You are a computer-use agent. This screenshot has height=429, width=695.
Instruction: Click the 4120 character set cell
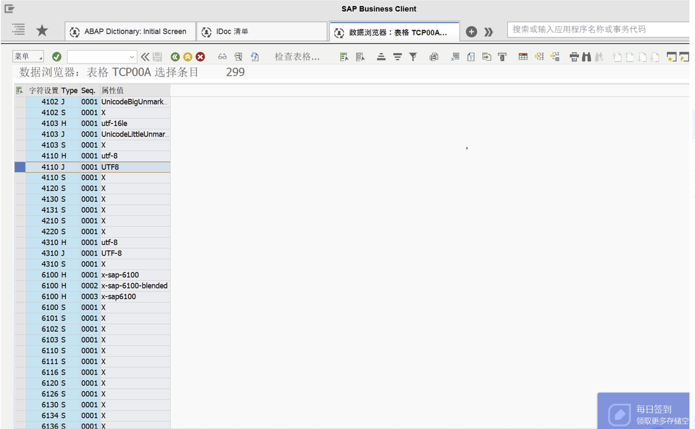pos(43,188)
